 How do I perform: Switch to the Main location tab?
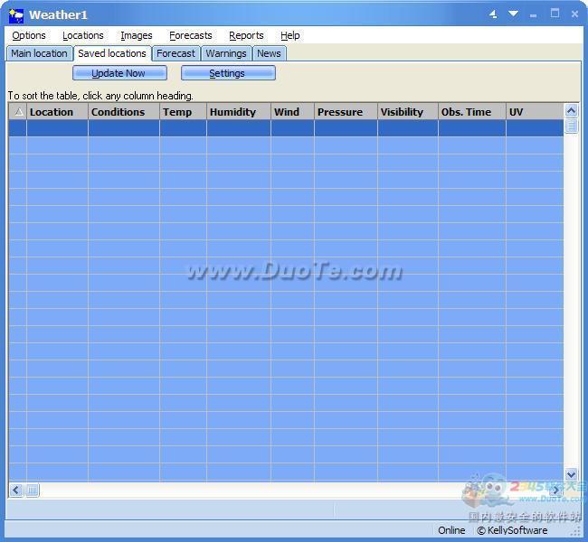click(39, 53)
